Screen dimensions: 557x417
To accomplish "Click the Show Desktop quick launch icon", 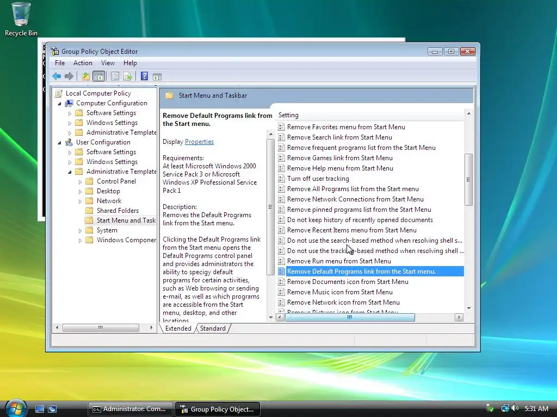I will [x=39, y=409].
